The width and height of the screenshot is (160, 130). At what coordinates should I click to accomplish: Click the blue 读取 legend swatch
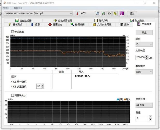118,99
